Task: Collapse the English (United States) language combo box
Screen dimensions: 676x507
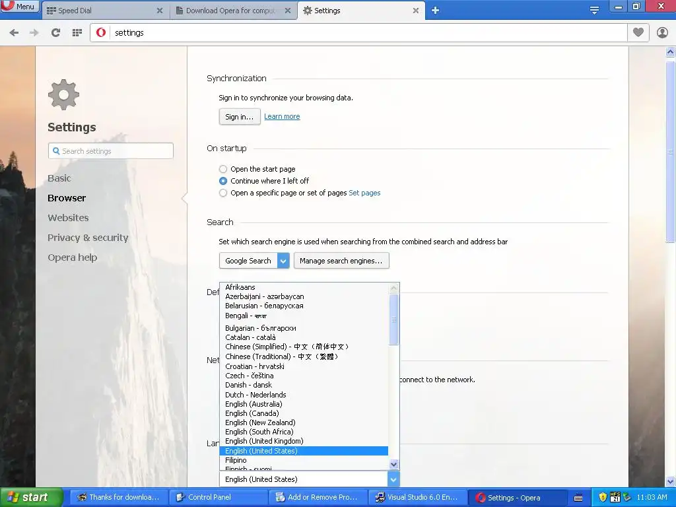Action: point(310,479)
